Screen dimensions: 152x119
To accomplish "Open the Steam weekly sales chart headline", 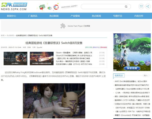I will (x=74, y=53).
